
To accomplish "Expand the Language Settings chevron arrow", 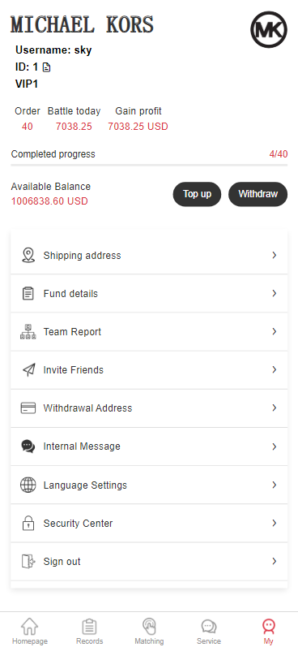I will (275, 485).
